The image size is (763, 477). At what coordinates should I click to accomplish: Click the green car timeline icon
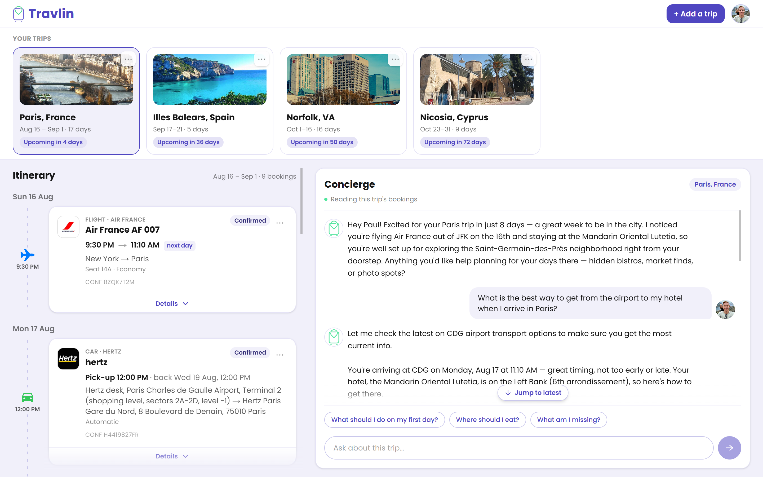[28, 397]
